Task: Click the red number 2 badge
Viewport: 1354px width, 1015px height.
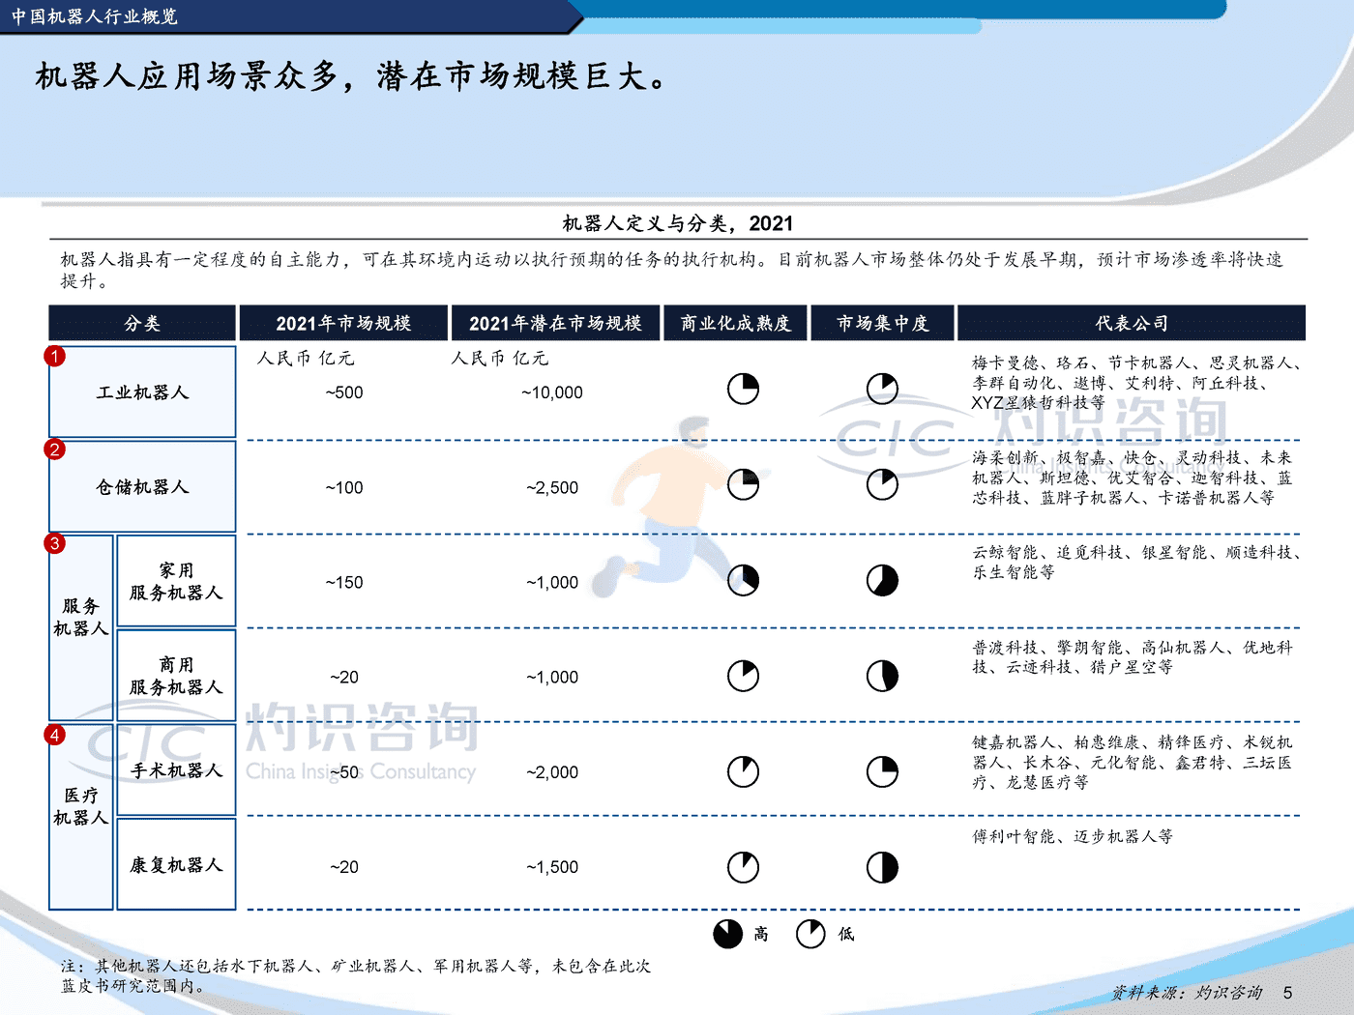Action: (x=55, y=449)
